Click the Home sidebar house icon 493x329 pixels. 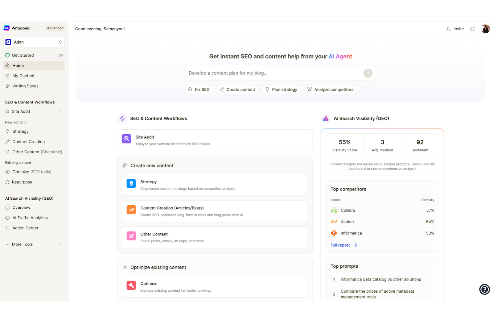7,66
